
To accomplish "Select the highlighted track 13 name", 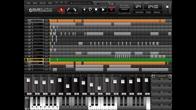I will pyautogui.click(x=37, y=60).
